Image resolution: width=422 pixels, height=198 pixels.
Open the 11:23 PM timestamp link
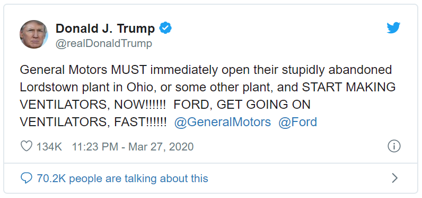[x=95, y=147]
